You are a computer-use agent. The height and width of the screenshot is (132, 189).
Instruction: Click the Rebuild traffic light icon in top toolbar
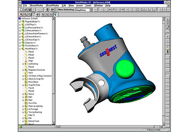coord(47,10)
